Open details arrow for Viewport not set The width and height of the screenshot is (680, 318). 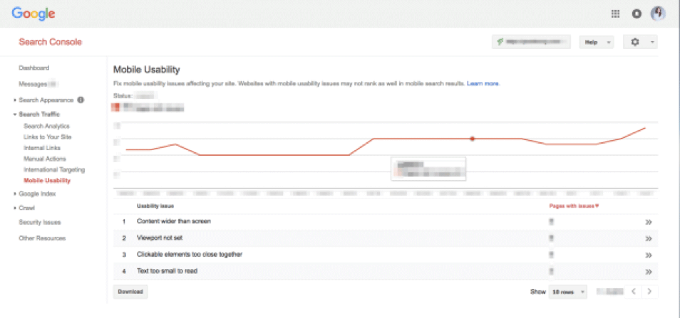click(649, 238)
